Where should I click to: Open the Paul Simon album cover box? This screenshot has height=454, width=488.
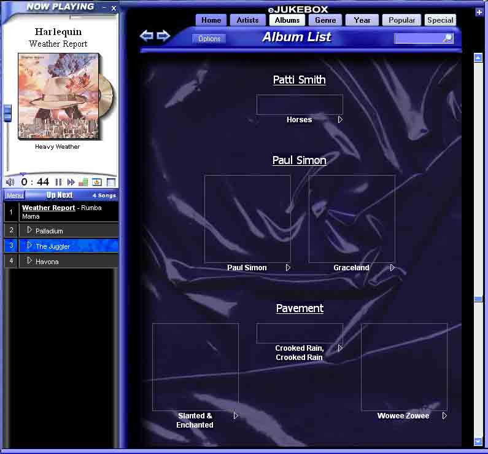247,219
